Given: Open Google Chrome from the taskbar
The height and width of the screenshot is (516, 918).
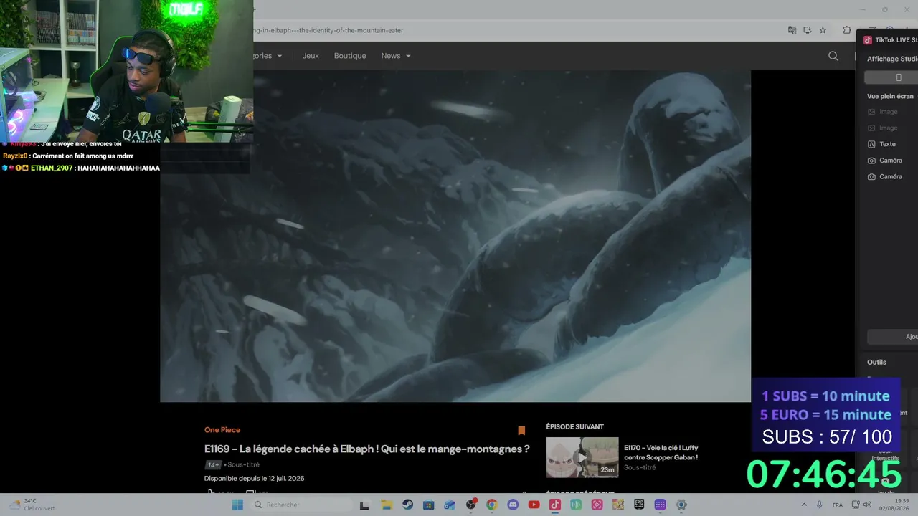Looking at the screenshot, I should 491,505.
